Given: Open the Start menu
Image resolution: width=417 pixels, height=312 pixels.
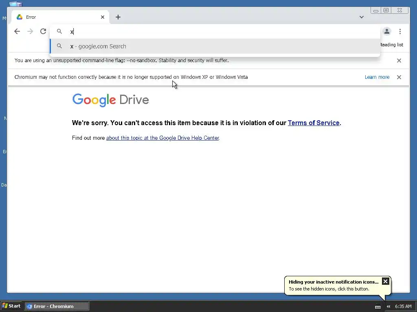Looking at the screenshot, I should click(11, 306).
